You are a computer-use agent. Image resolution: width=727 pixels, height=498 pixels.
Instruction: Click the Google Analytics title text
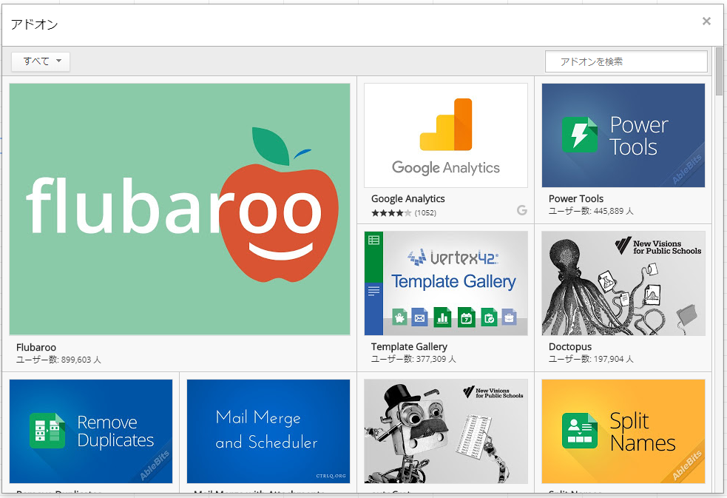click(x=408, y=199)
